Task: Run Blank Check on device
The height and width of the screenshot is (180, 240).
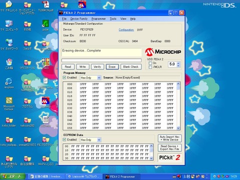Action: pyautogui.click(x=131, y=66)
